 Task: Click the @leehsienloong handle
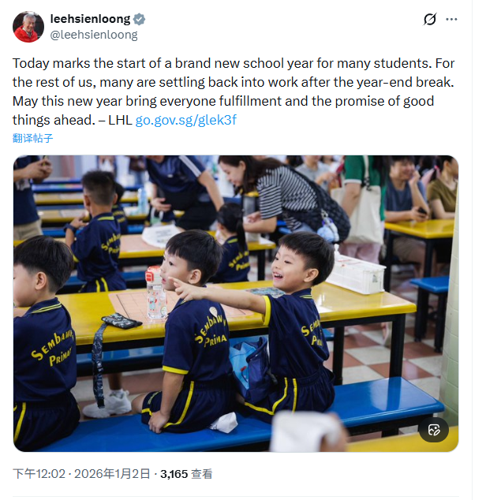94,35
